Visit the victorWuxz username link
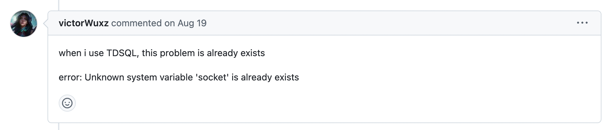 [83, 23]
